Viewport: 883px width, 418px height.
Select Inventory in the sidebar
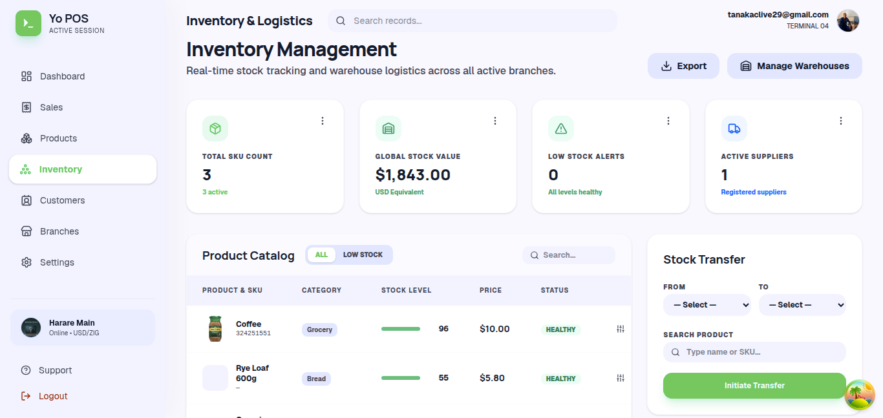point(83,169)
